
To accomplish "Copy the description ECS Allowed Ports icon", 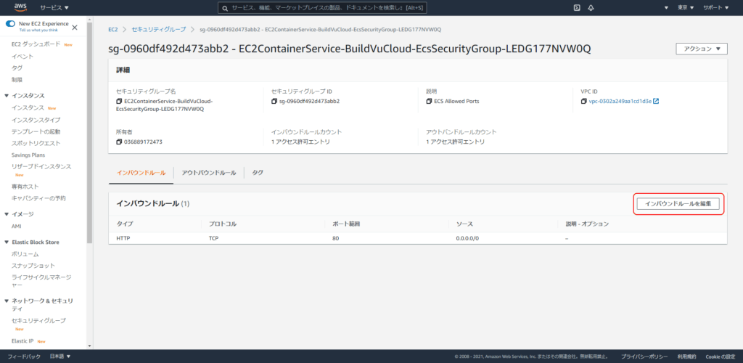I will pyautogui.click(x=430, y=102).
